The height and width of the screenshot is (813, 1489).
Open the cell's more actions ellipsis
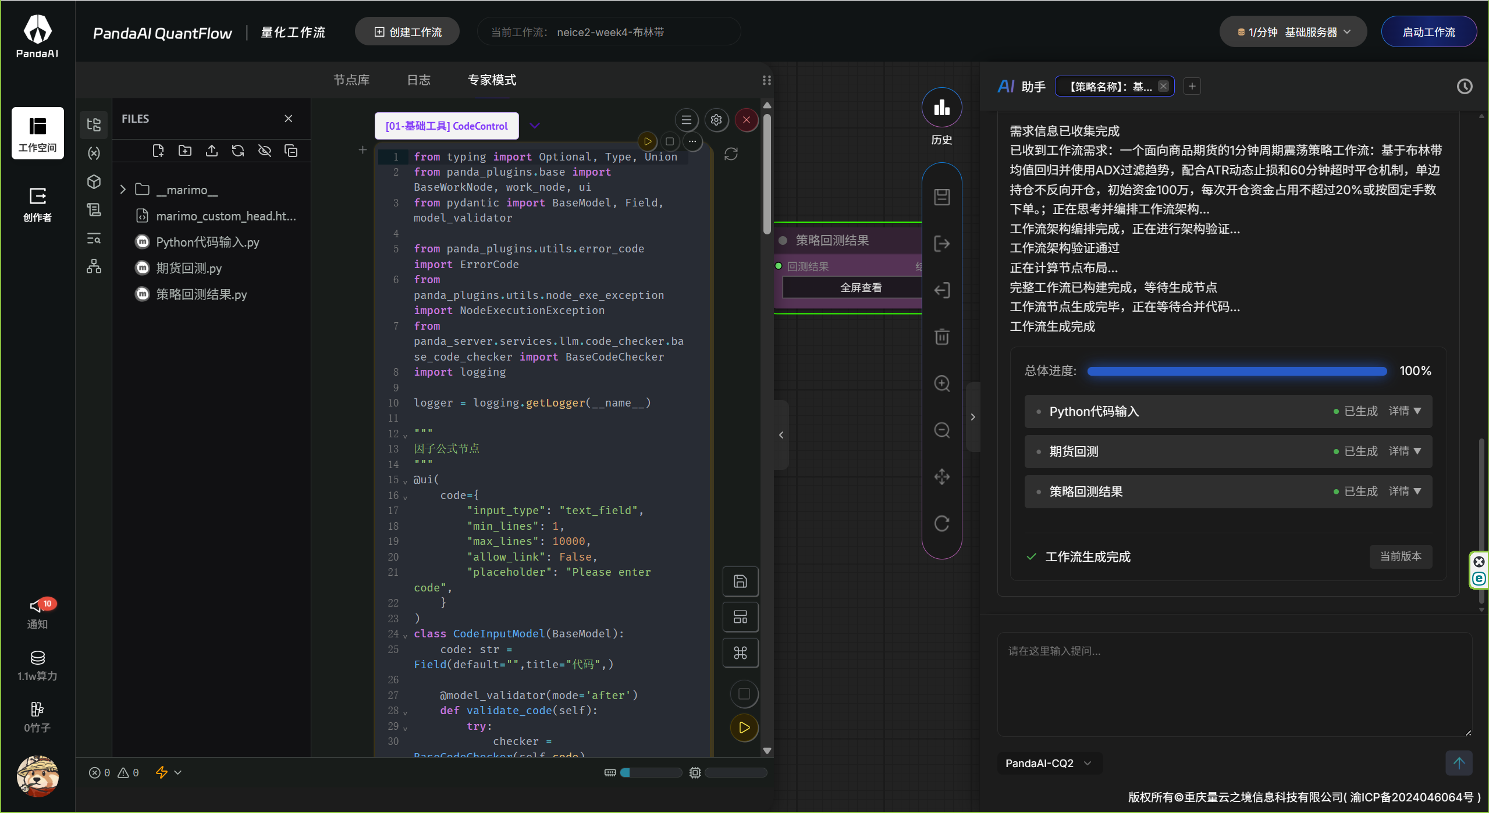tap(692, 141)
